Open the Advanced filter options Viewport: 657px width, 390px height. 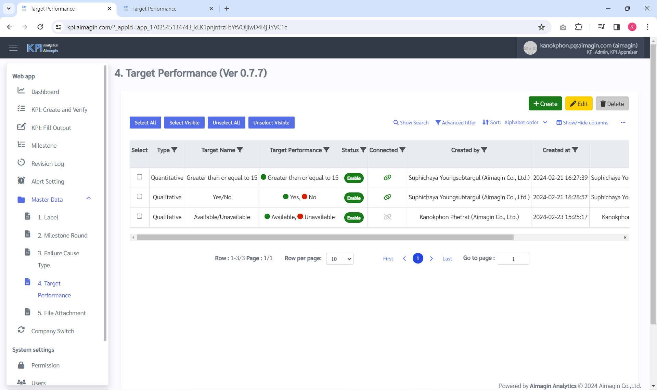(x=455, y=122)
